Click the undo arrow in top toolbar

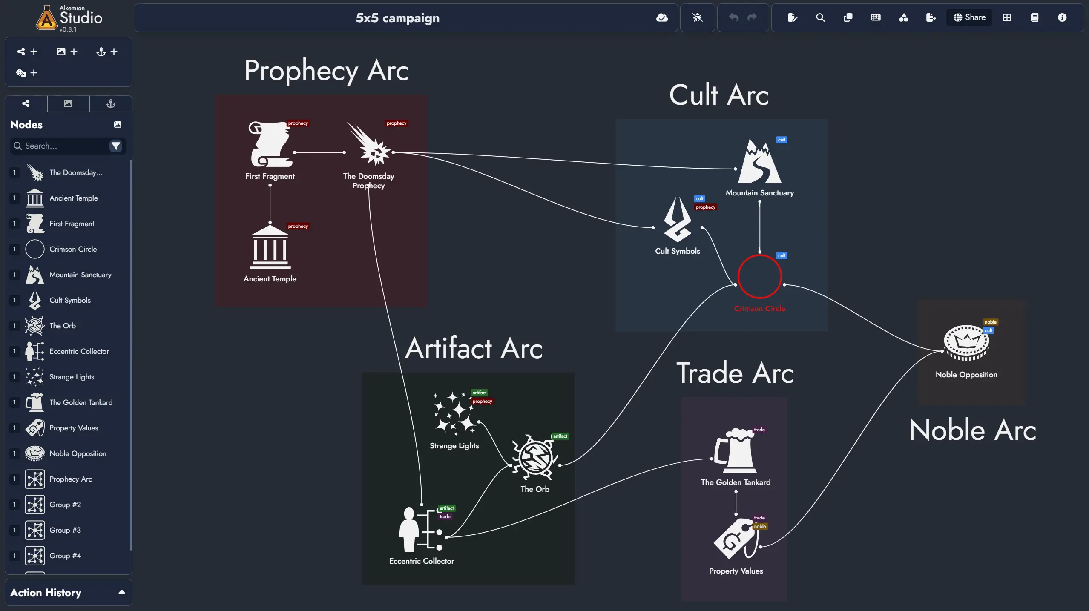coord(733,17)
